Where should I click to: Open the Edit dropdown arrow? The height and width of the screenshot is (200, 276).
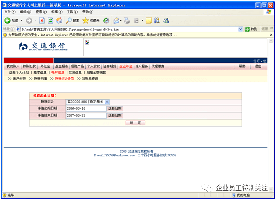point(142,21)
